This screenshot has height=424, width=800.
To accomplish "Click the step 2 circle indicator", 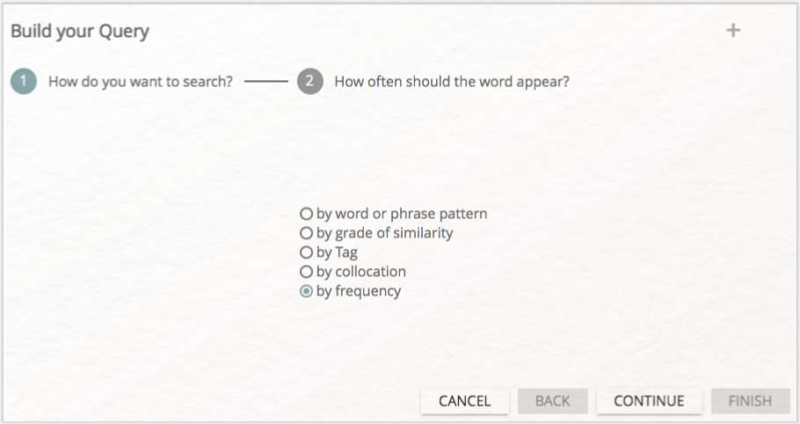I will (x=310, y=81).
